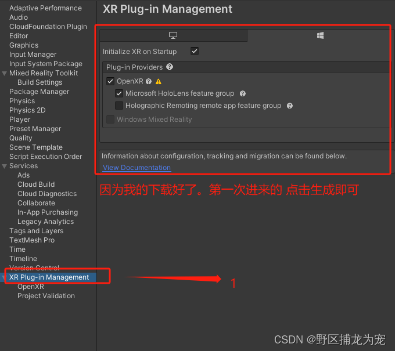The image size is (395, 351).
Task: Select XR Plug-in Management entry
Action: pos(49,277)
